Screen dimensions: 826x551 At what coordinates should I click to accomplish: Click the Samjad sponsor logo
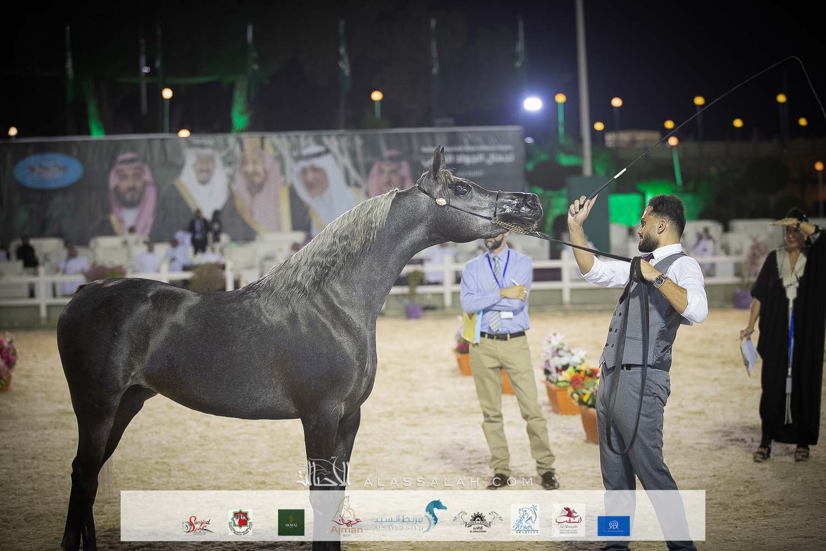196,523
